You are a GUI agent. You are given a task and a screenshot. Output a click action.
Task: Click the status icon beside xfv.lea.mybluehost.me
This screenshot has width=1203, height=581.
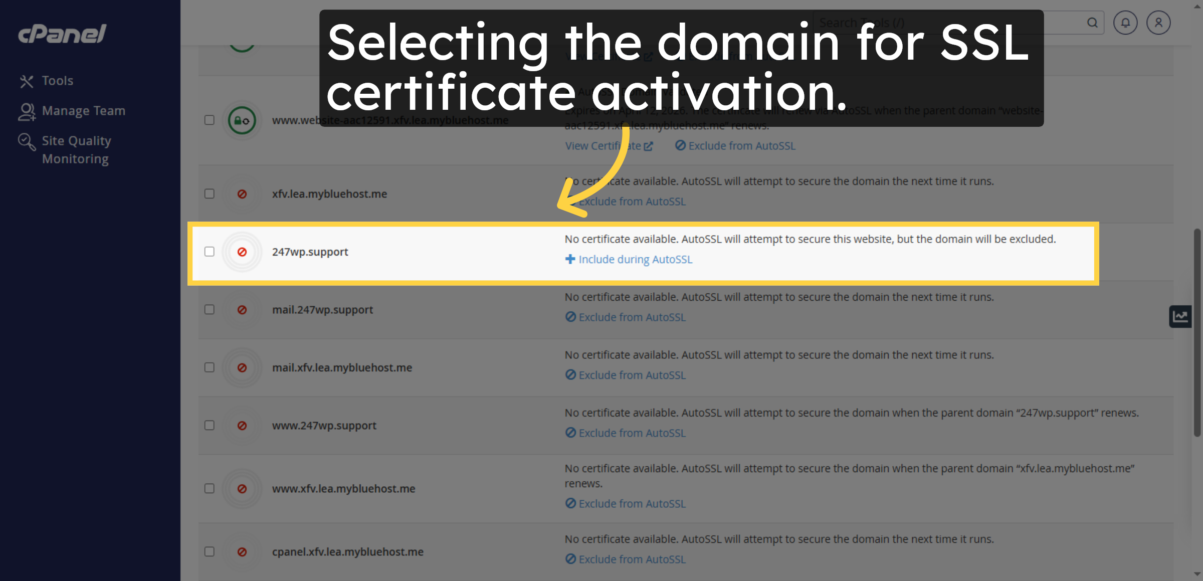tap(242, 193)
